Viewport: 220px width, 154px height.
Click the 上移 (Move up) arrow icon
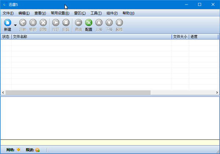(99, 23)
